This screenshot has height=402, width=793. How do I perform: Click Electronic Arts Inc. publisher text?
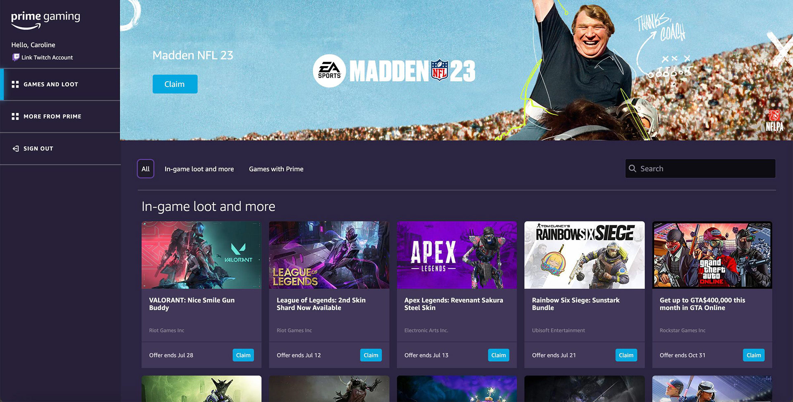426,330
